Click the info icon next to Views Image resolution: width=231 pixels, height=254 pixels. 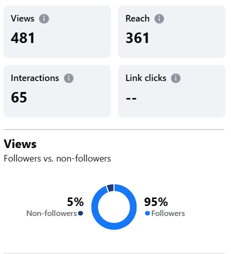pyautogui.click(x=44, y=18)
